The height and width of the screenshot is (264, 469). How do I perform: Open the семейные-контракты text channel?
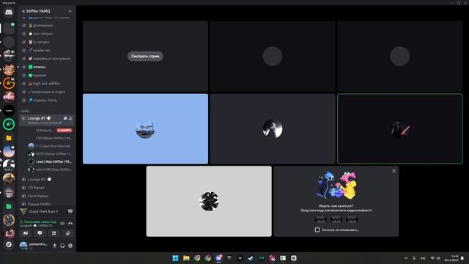pyautogui.click(x=47, y=59)
